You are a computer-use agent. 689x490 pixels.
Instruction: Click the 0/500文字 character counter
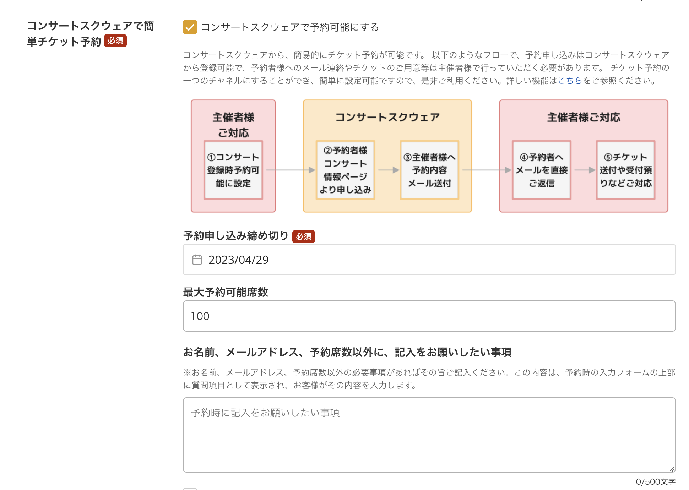[x=656, y=482]
